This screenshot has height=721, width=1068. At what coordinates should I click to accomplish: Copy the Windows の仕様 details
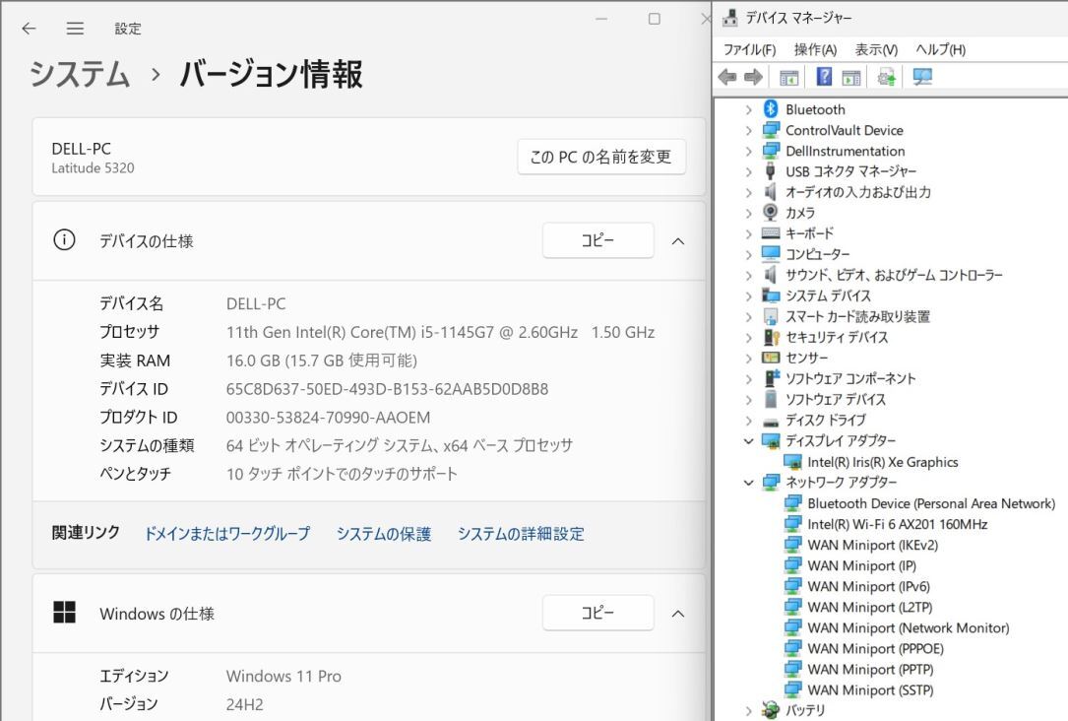click(598, 613)
